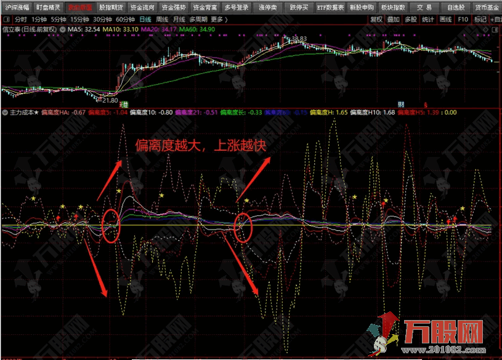Expand 更多 period options
The image size is (502, 360).
219,20
